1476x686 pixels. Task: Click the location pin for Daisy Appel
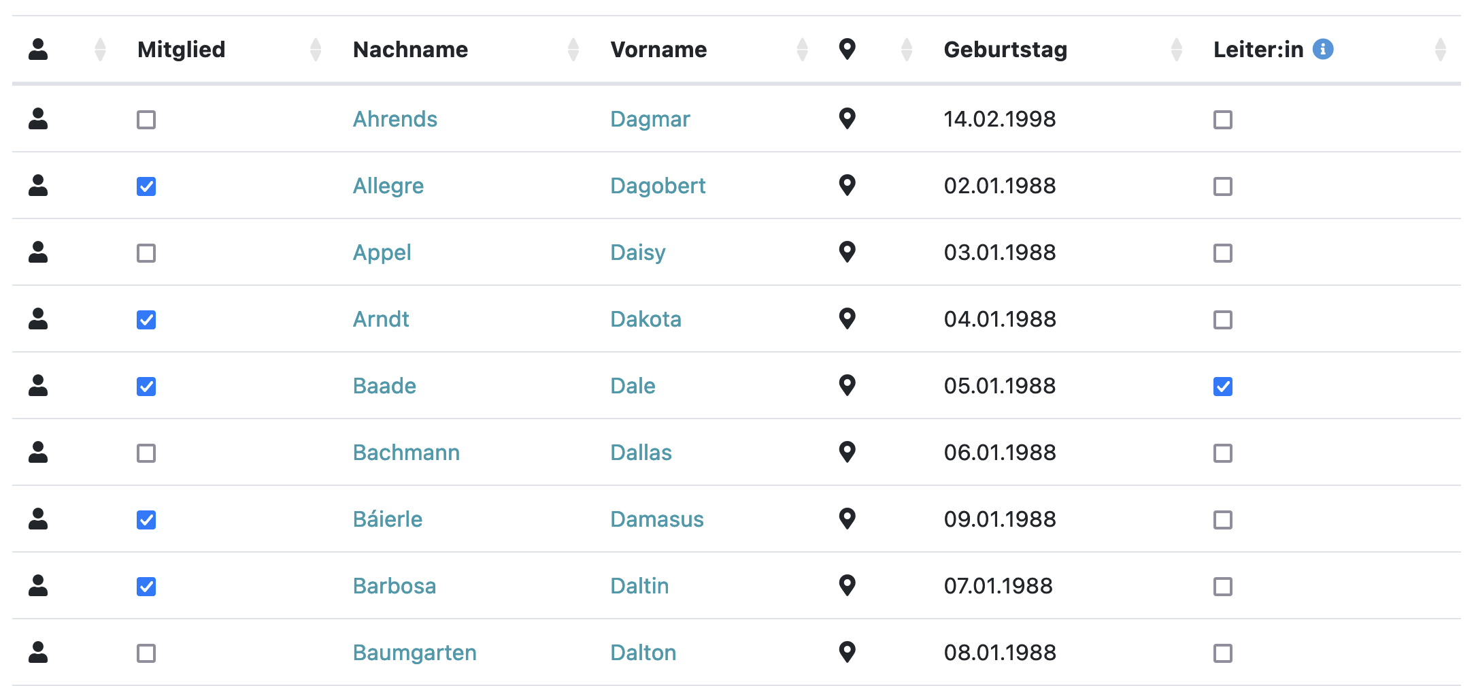[847, 252]
